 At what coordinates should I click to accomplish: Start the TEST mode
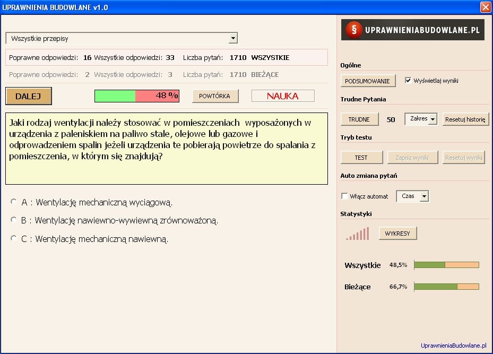(x=361, y=158)
